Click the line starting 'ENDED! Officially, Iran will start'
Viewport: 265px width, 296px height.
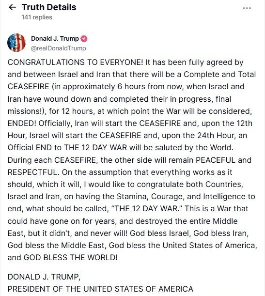tap(130, 123)
